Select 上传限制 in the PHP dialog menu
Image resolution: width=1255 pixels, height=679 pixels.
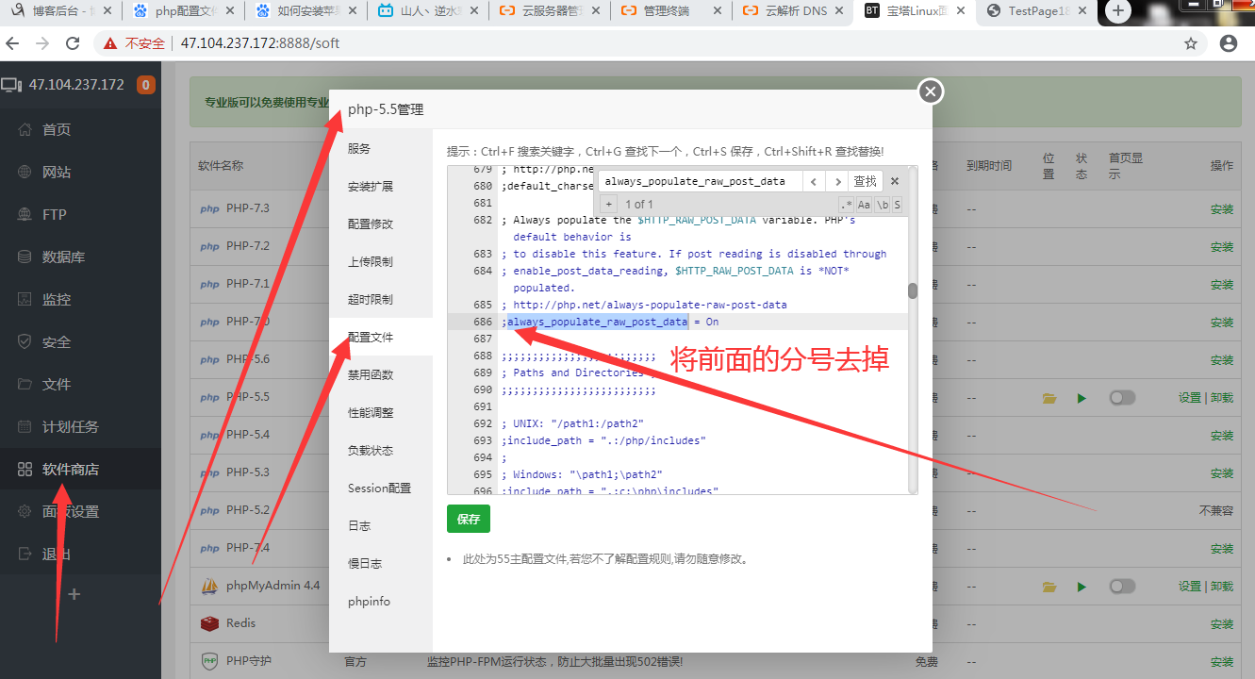(381, 262)
